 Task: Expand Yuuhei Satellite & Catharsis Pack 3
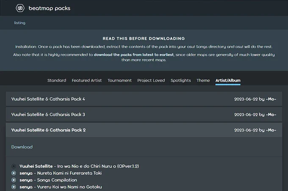pos(144,115)
